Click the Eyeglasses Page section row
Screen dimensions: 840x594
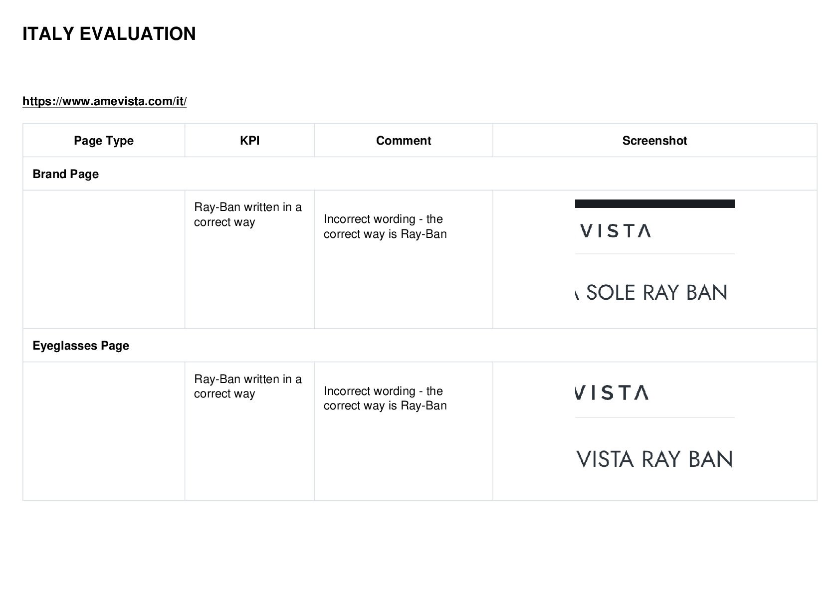click(x=420, y=346)
